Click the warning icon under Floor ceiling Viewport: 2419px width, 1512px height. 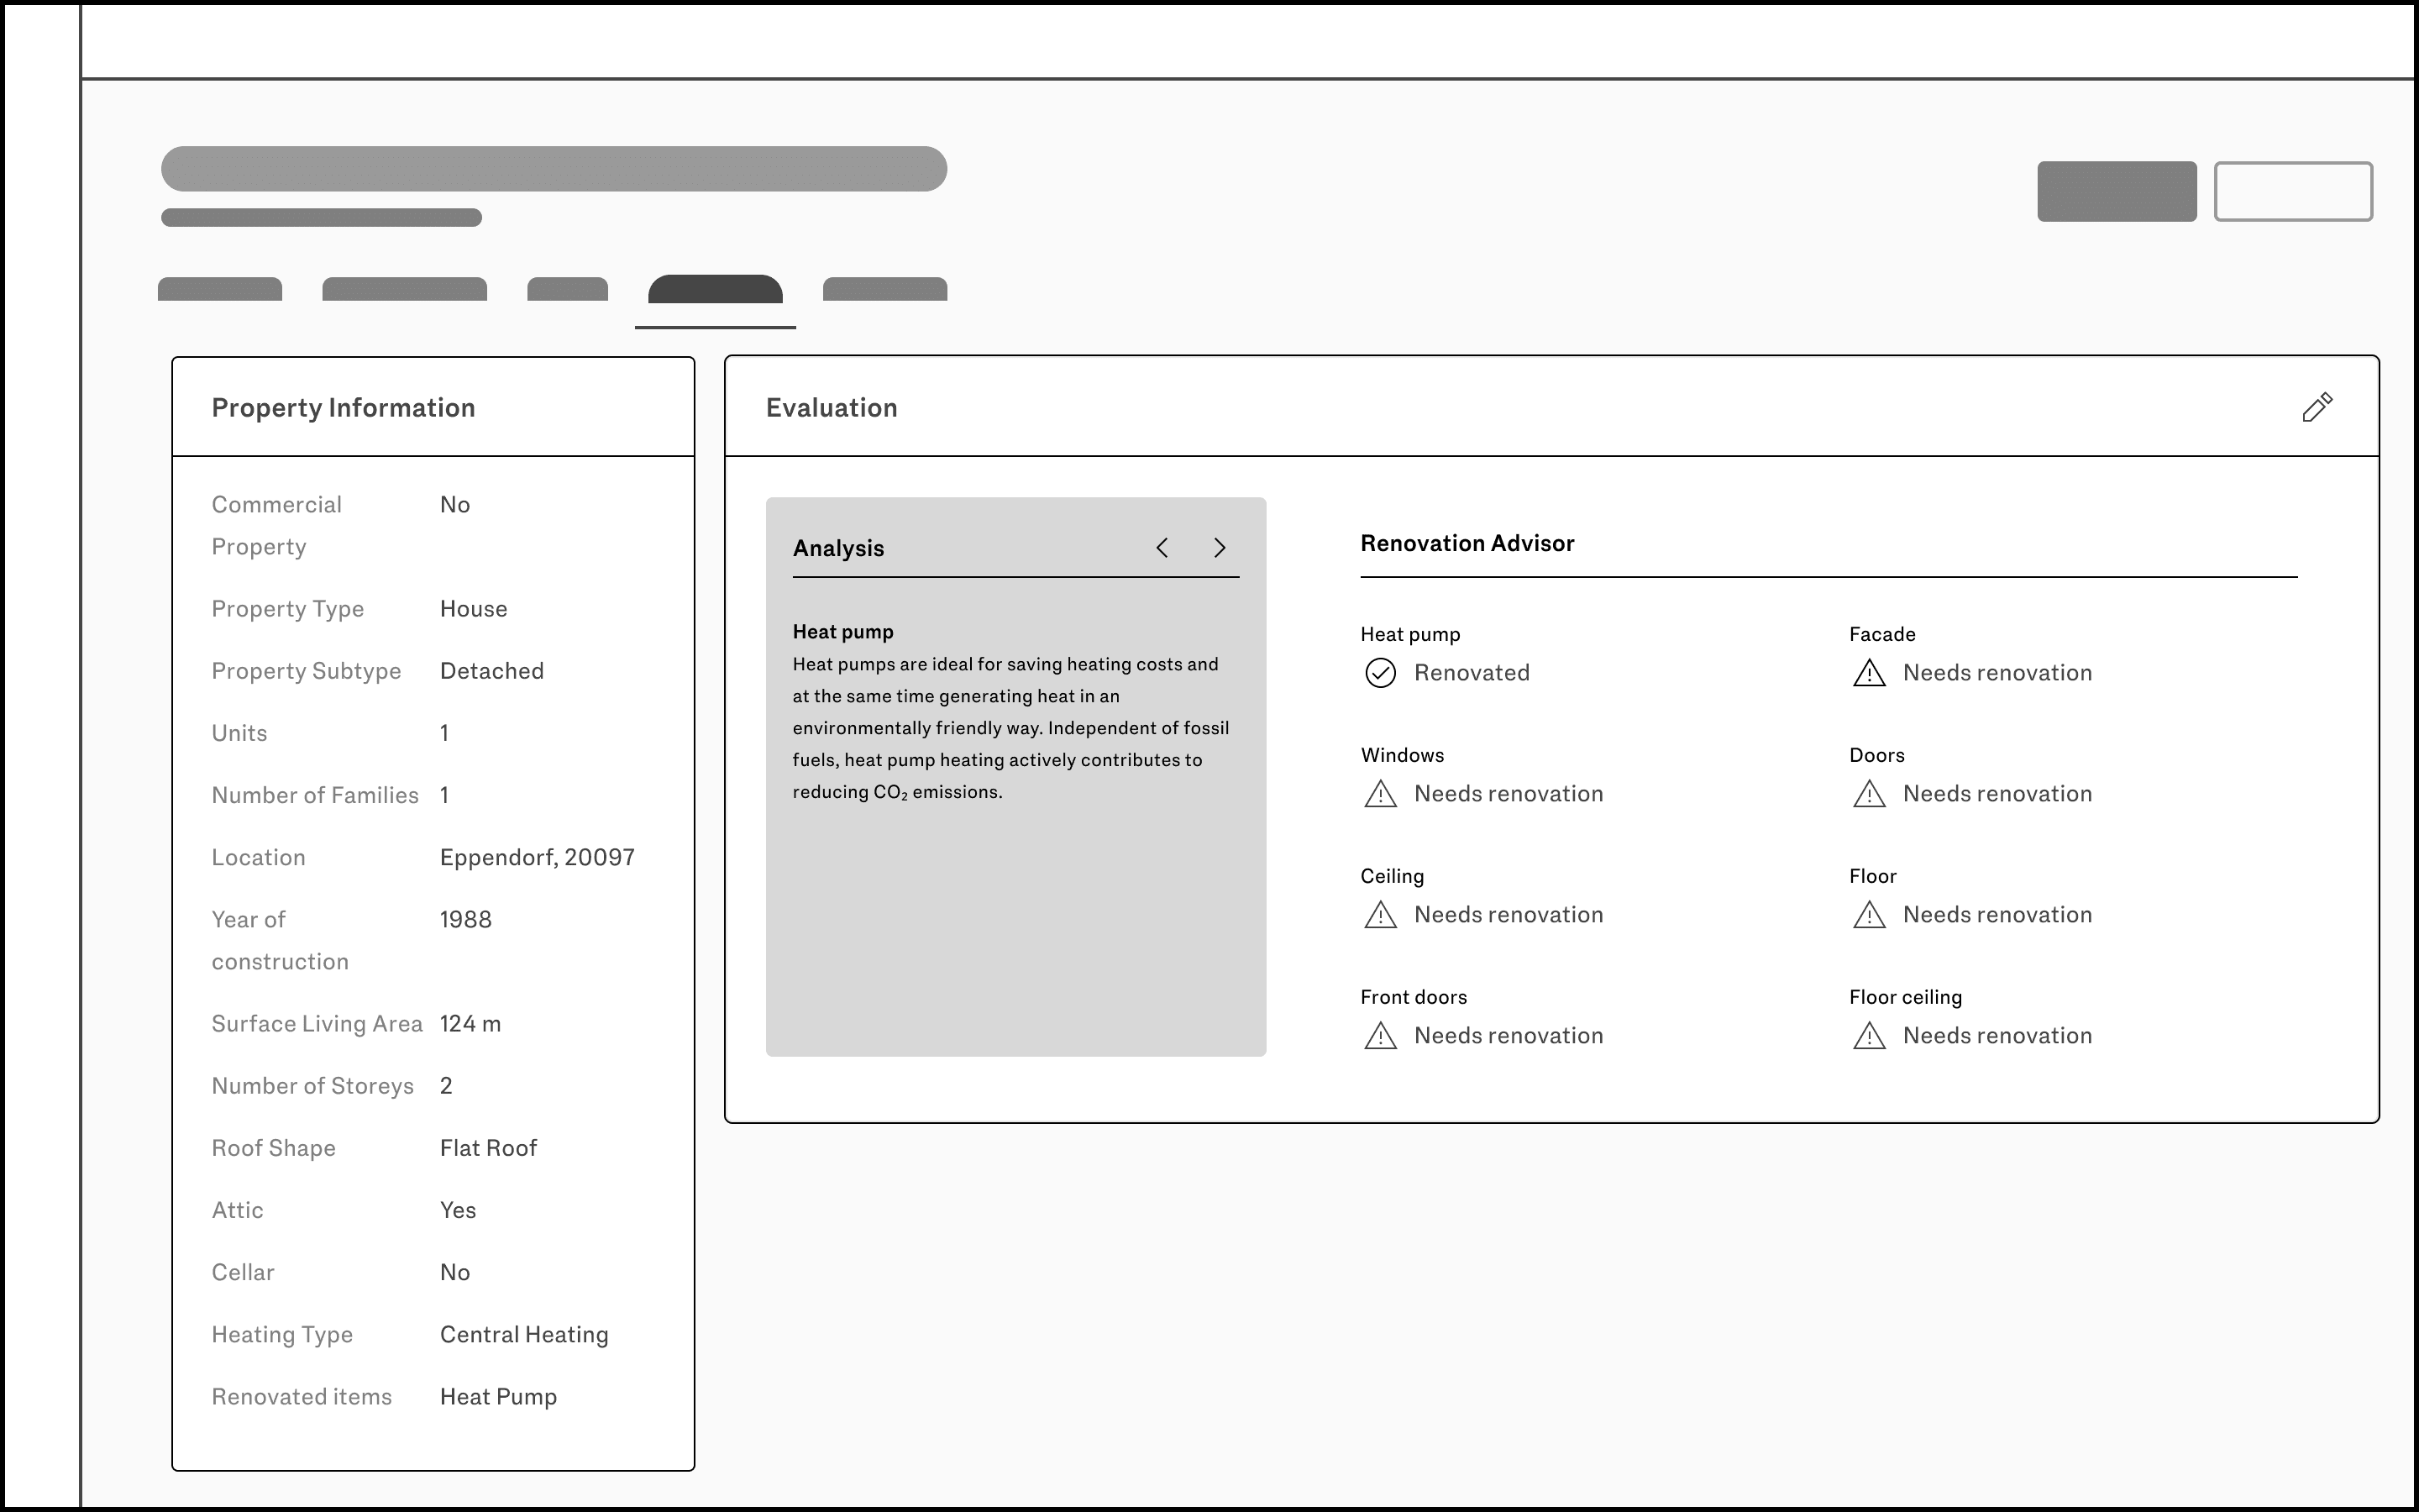pos(1869,1036)
